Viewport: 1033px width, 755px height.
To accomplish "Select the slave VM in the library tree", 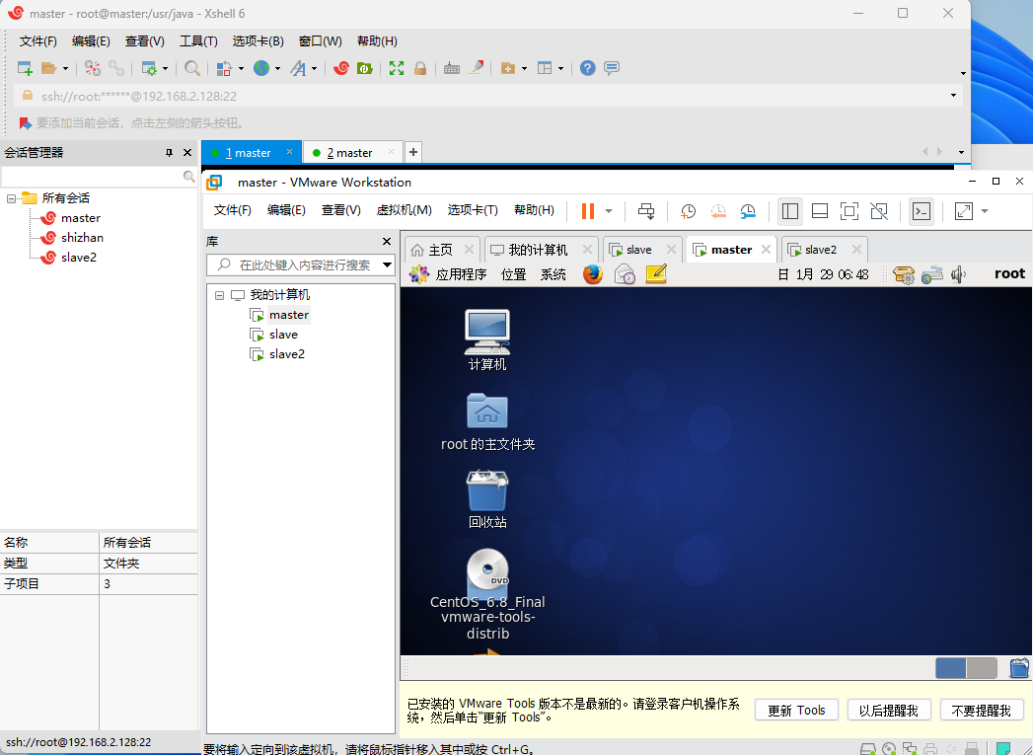I will click(x=283, y=334).
